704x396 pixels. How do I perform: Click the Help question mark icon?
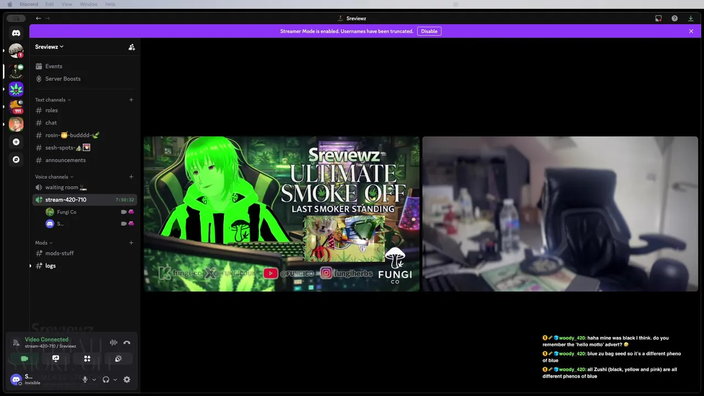[x=674, y=18]
